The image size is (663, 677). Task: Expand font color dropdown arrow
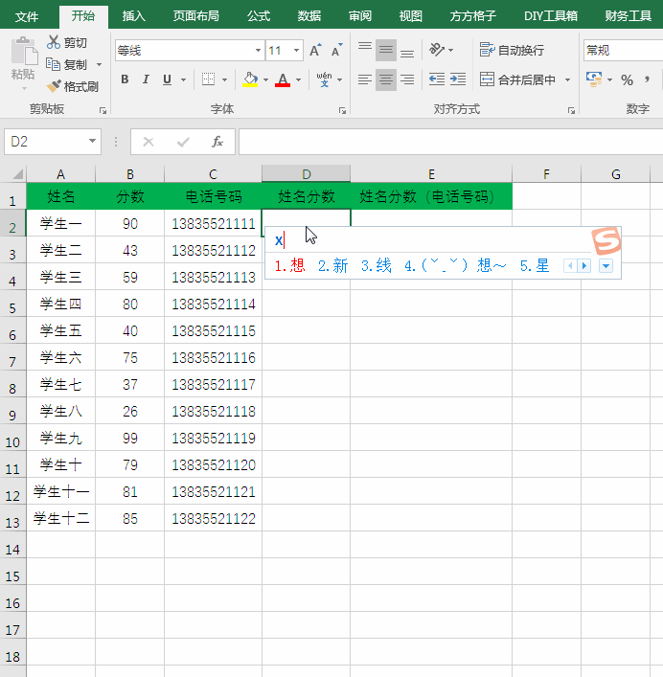coord(299,79)
